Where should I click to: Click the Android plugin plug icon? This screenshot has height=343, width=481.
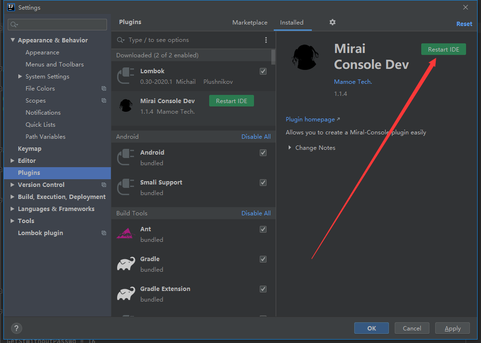(x=126, y=157)
